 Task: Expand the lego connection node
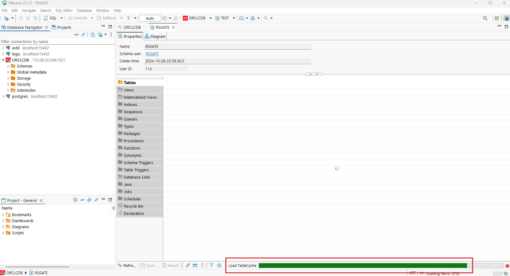click(x=3, y=54)
